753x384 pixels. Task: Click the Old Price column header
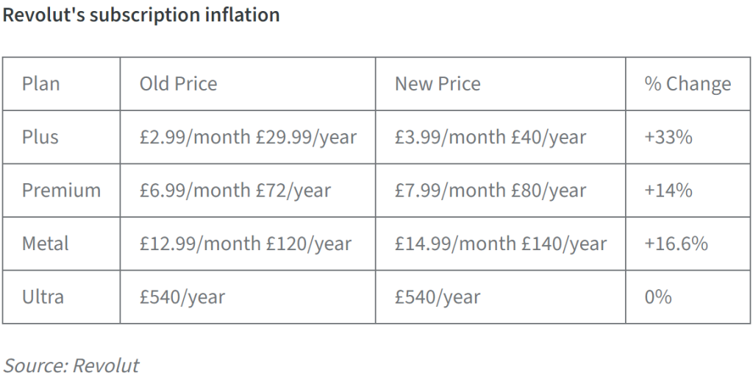pyautogui.click(x=248, y=84)
